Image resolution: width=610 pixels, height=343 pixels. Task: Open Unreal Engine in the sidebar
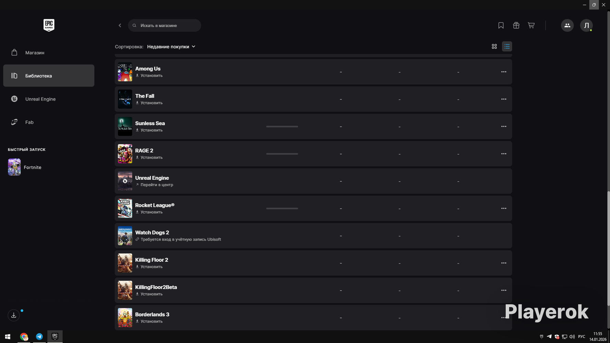pos(49,99)
